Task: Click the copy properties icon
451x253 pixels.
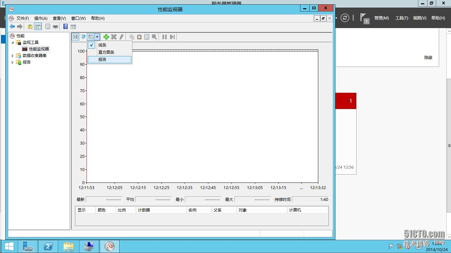Action: coord(132,37)
